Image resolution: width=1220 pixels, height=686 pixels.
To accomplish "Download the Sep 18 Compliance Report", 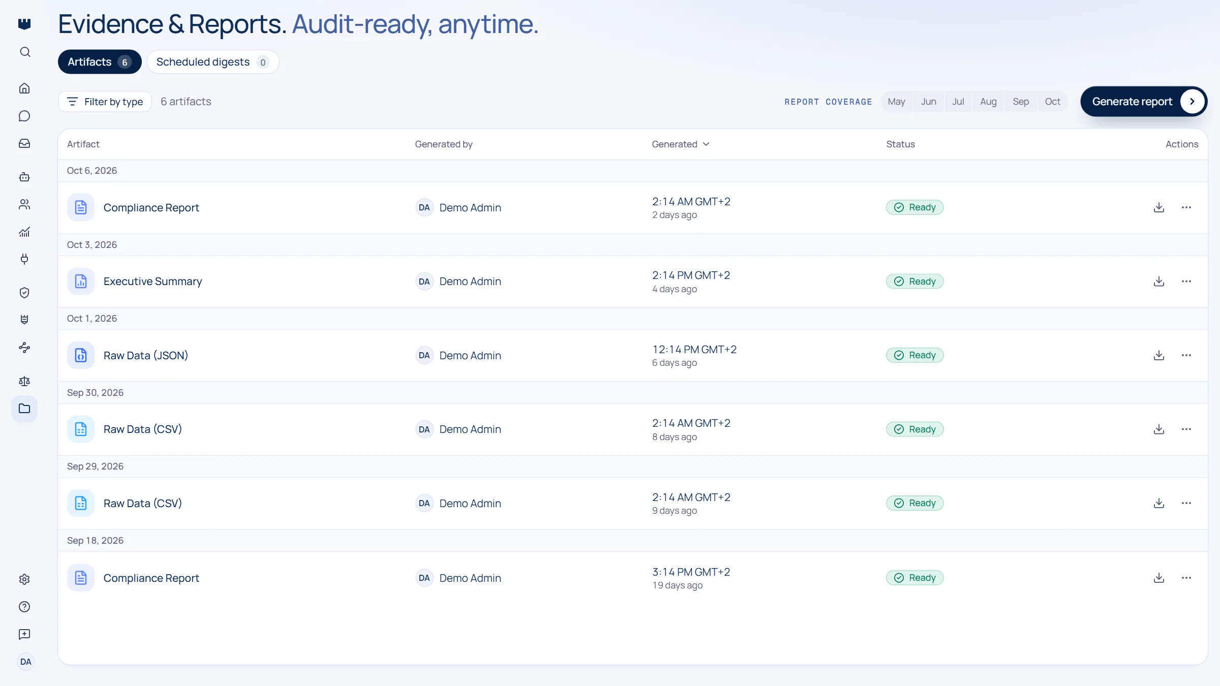I will (1159, 578).
